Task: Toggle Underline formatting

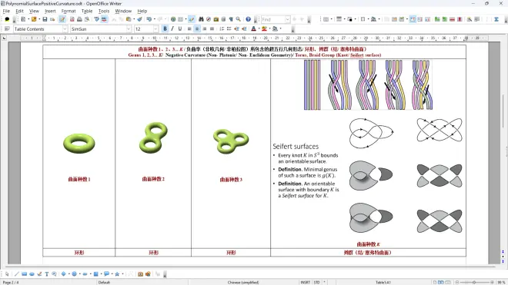Action: (x=180, y=28)
